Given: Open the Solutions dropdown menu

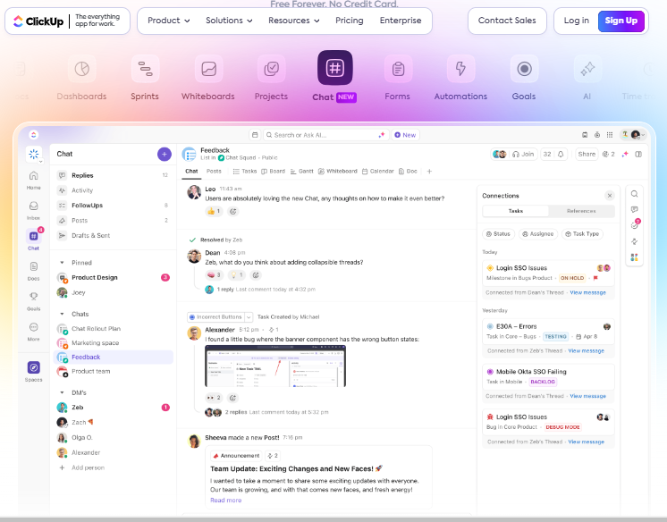Looking at the screenshot, I should click(229, 21).
